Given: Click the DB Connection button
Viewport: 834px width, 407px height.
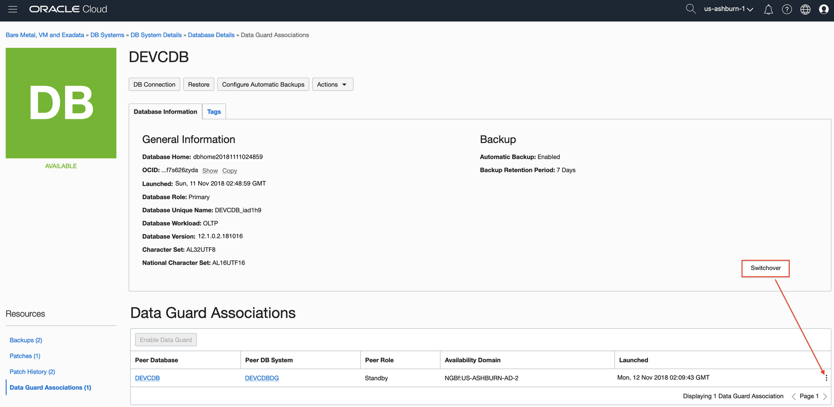Looking at the screenshot, I should pos(154,84).
